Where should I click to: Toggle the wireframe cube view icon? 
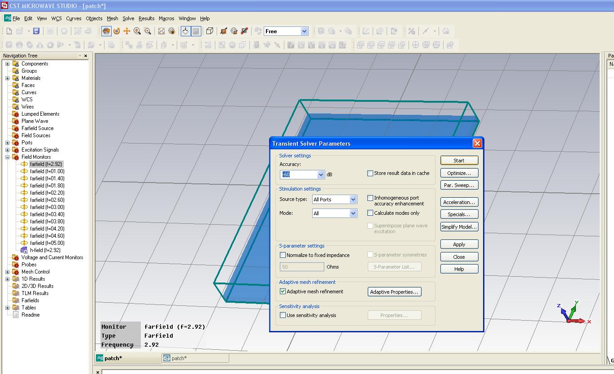209,31
